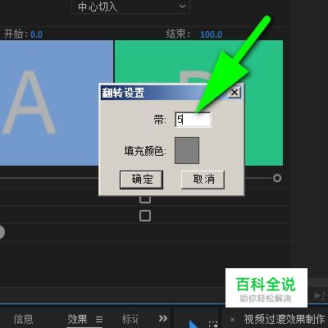Click the 结束 value 100.0
Screen dimensions: 328x328
(x=212, y=34)
